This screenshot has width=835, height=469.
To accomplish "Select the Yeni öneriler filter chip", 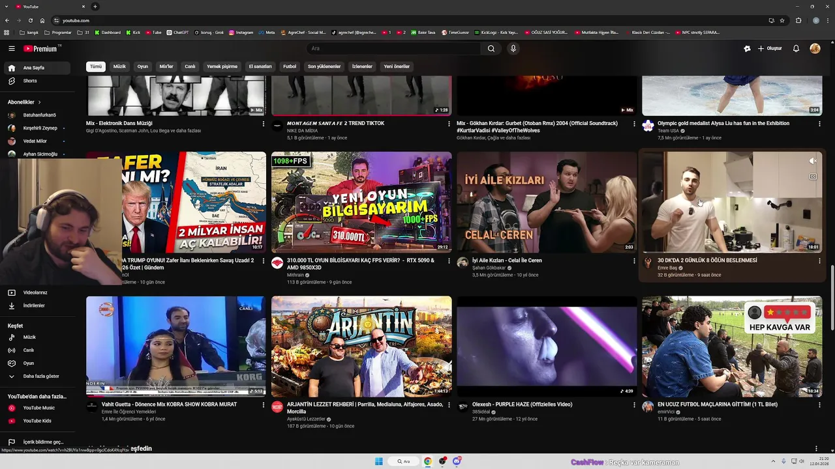I will (397, 66).
